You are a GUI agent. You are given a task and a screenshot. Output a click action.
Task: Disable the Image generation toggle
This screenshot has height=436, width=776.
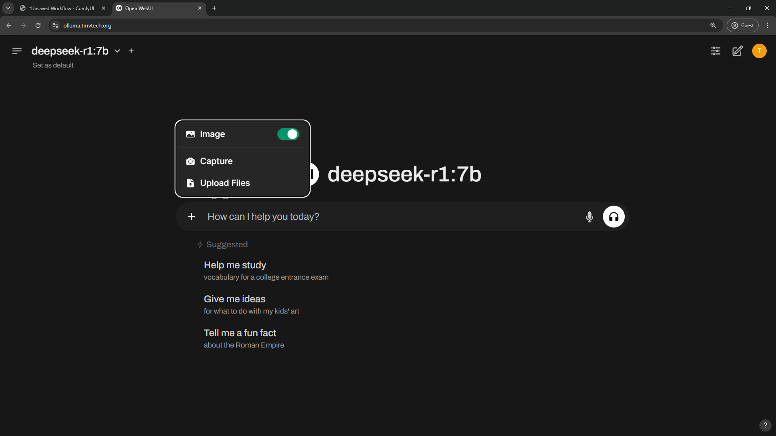coord(288,134)
